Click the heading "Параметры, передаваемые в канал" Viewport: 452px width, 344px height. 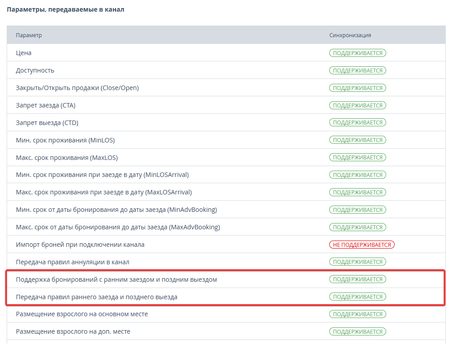pyautogui.click(x=65, y=9)
